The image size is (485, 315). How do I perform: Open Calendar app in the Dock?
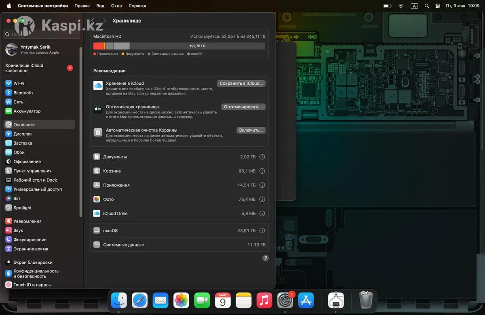pos(223,300)
